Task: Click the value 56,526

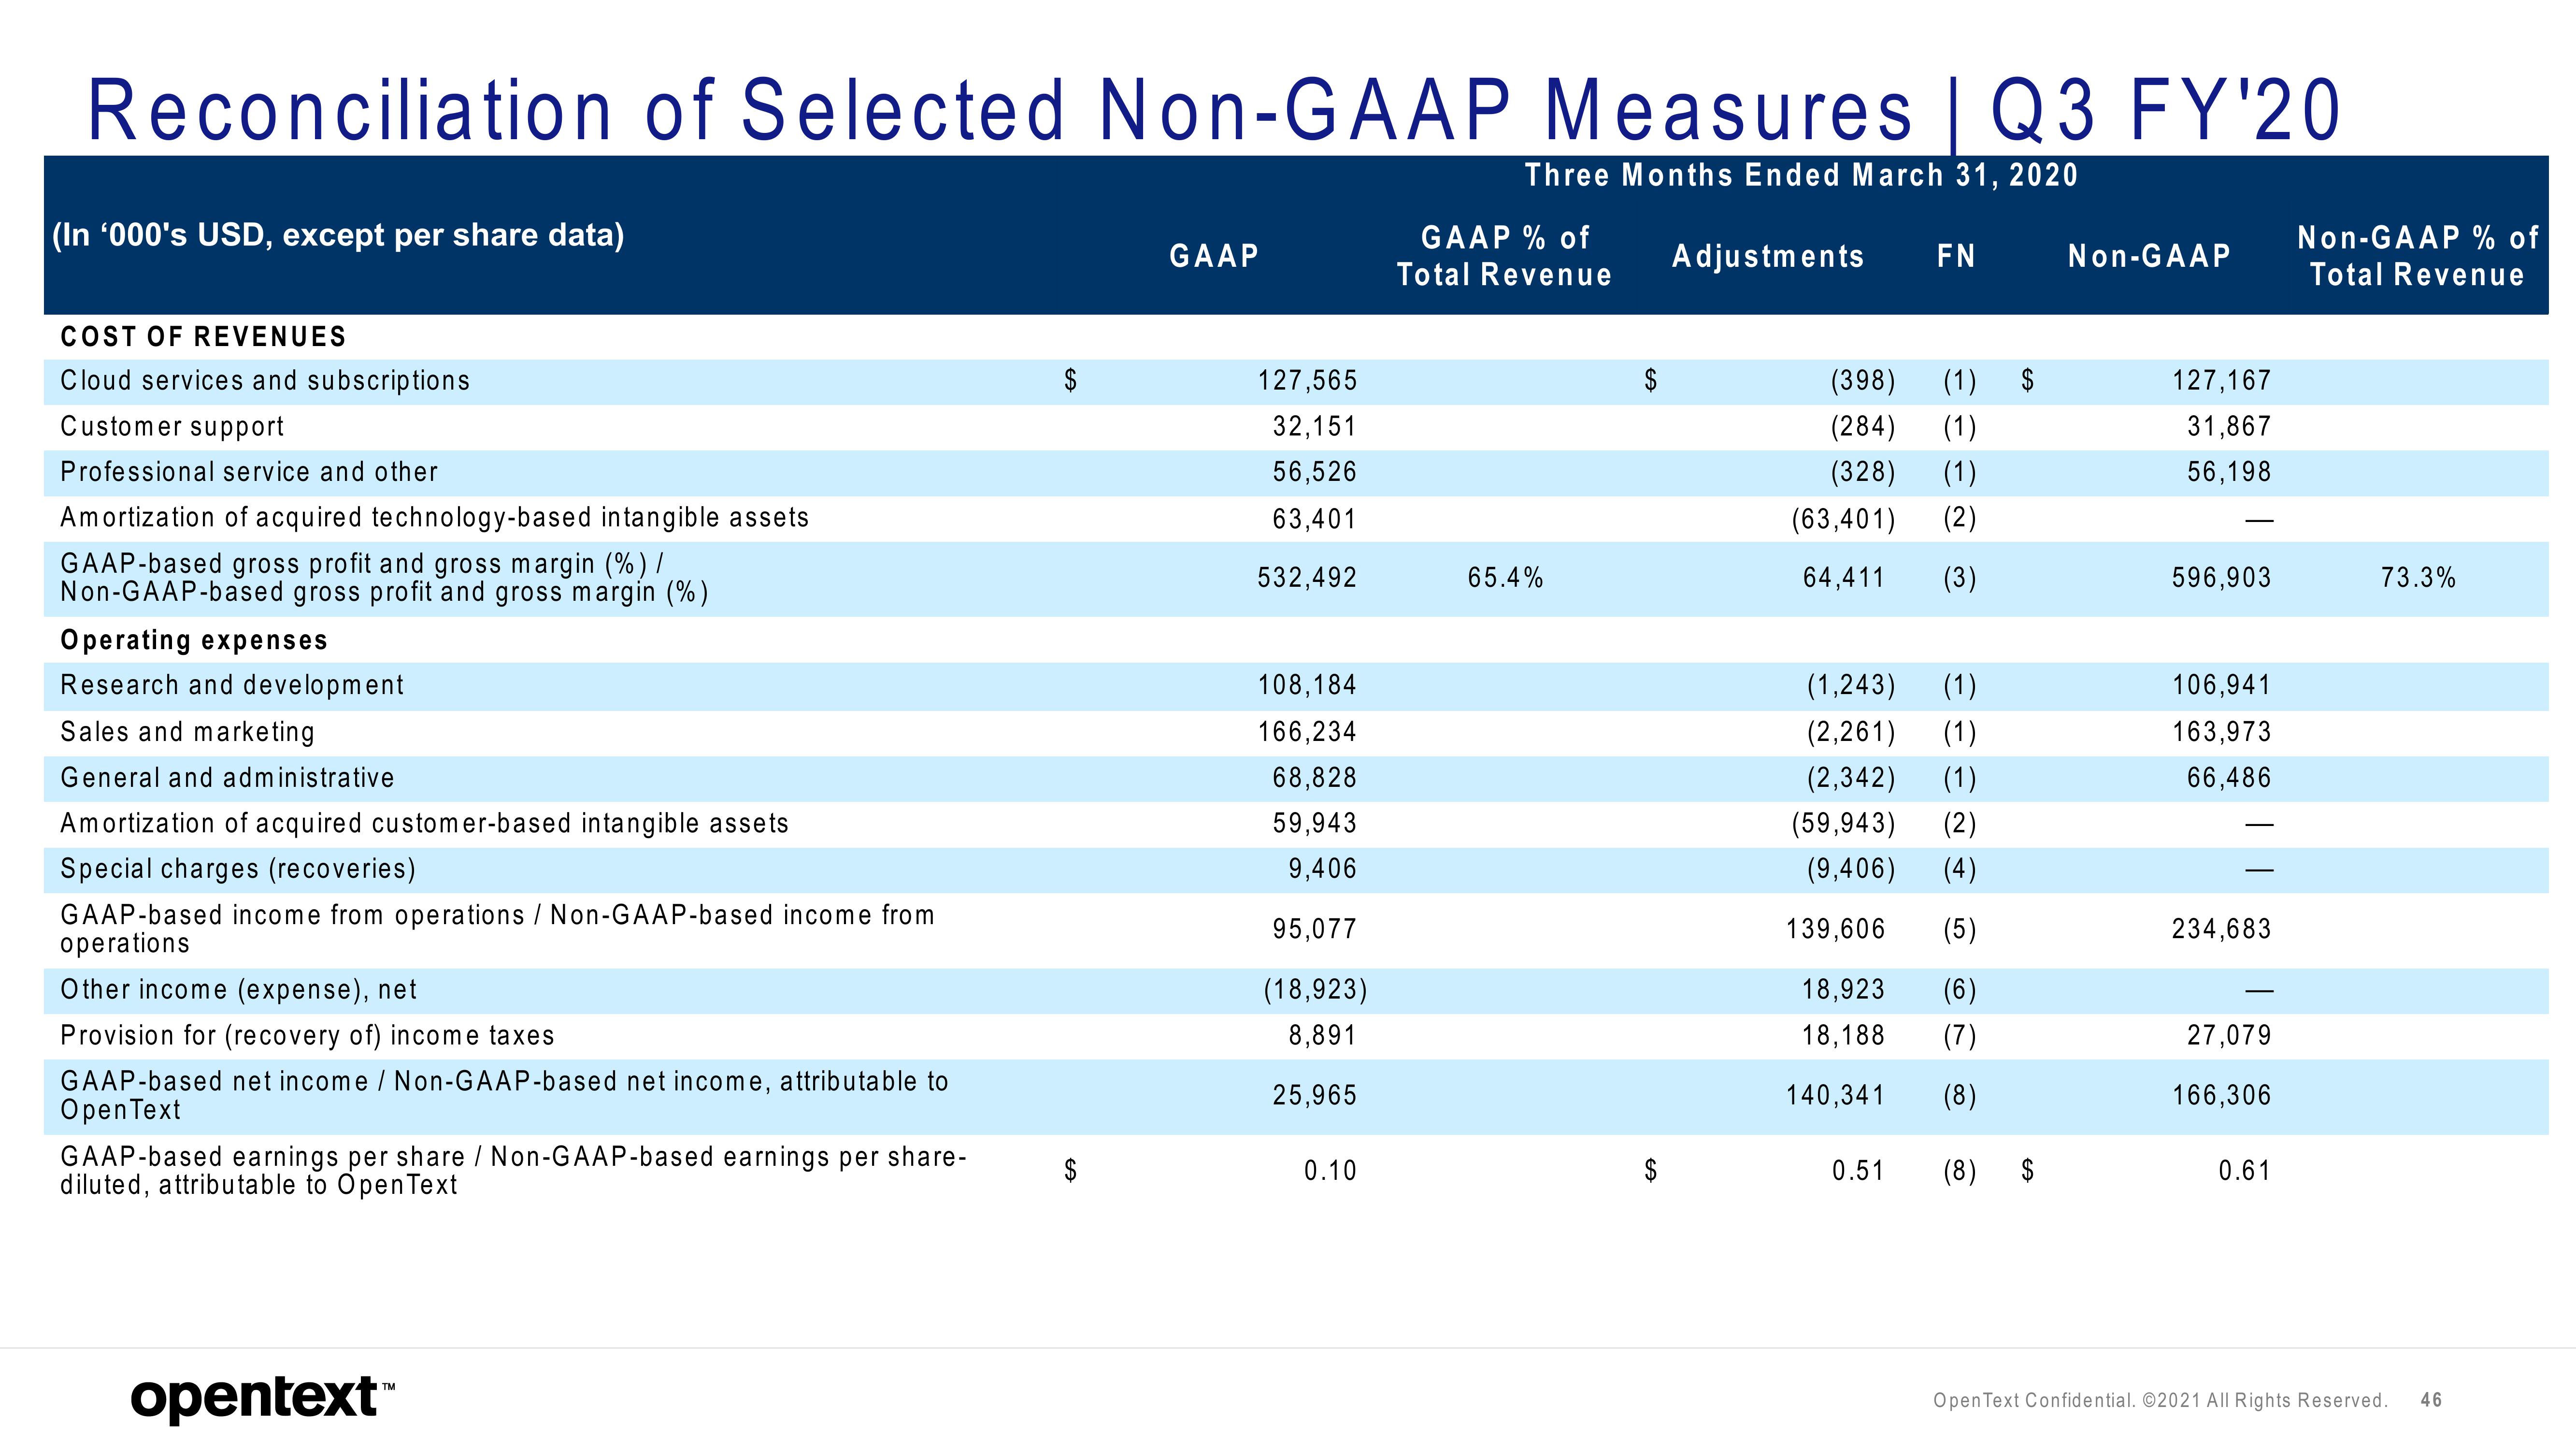Action: tap(1314, 471)
